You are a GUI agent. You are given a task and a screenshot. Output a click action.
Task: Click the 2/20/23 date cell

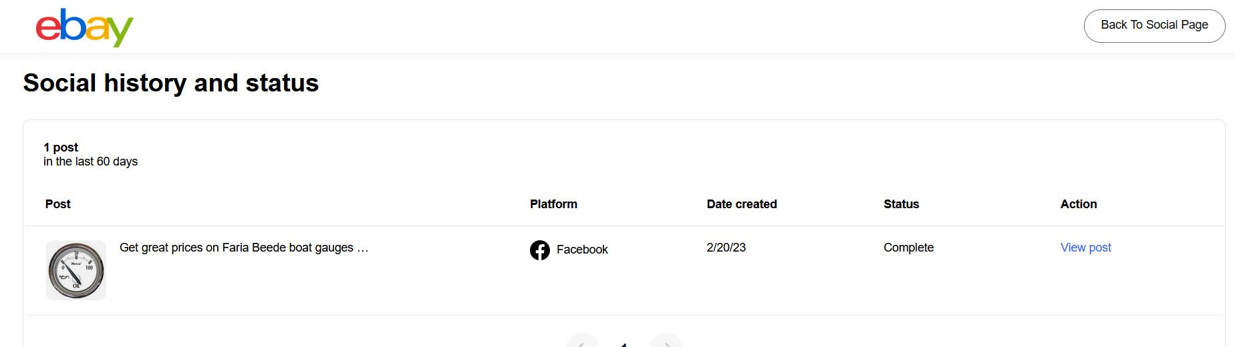[x=726, y=248]
